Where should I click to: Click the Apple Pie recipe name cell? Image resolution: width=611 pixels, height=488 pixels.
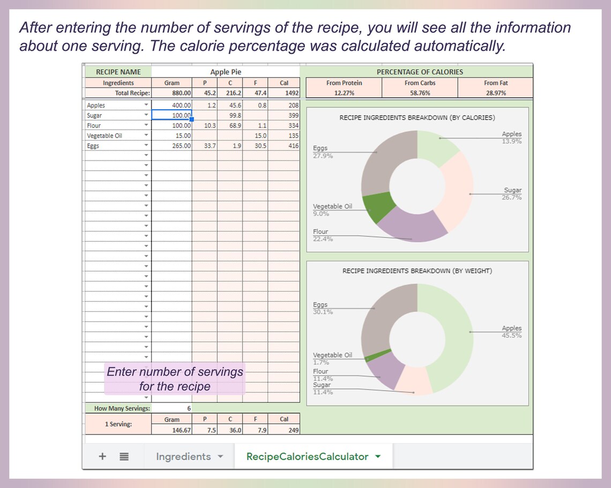pyautogui.click(x=225, y=71)
